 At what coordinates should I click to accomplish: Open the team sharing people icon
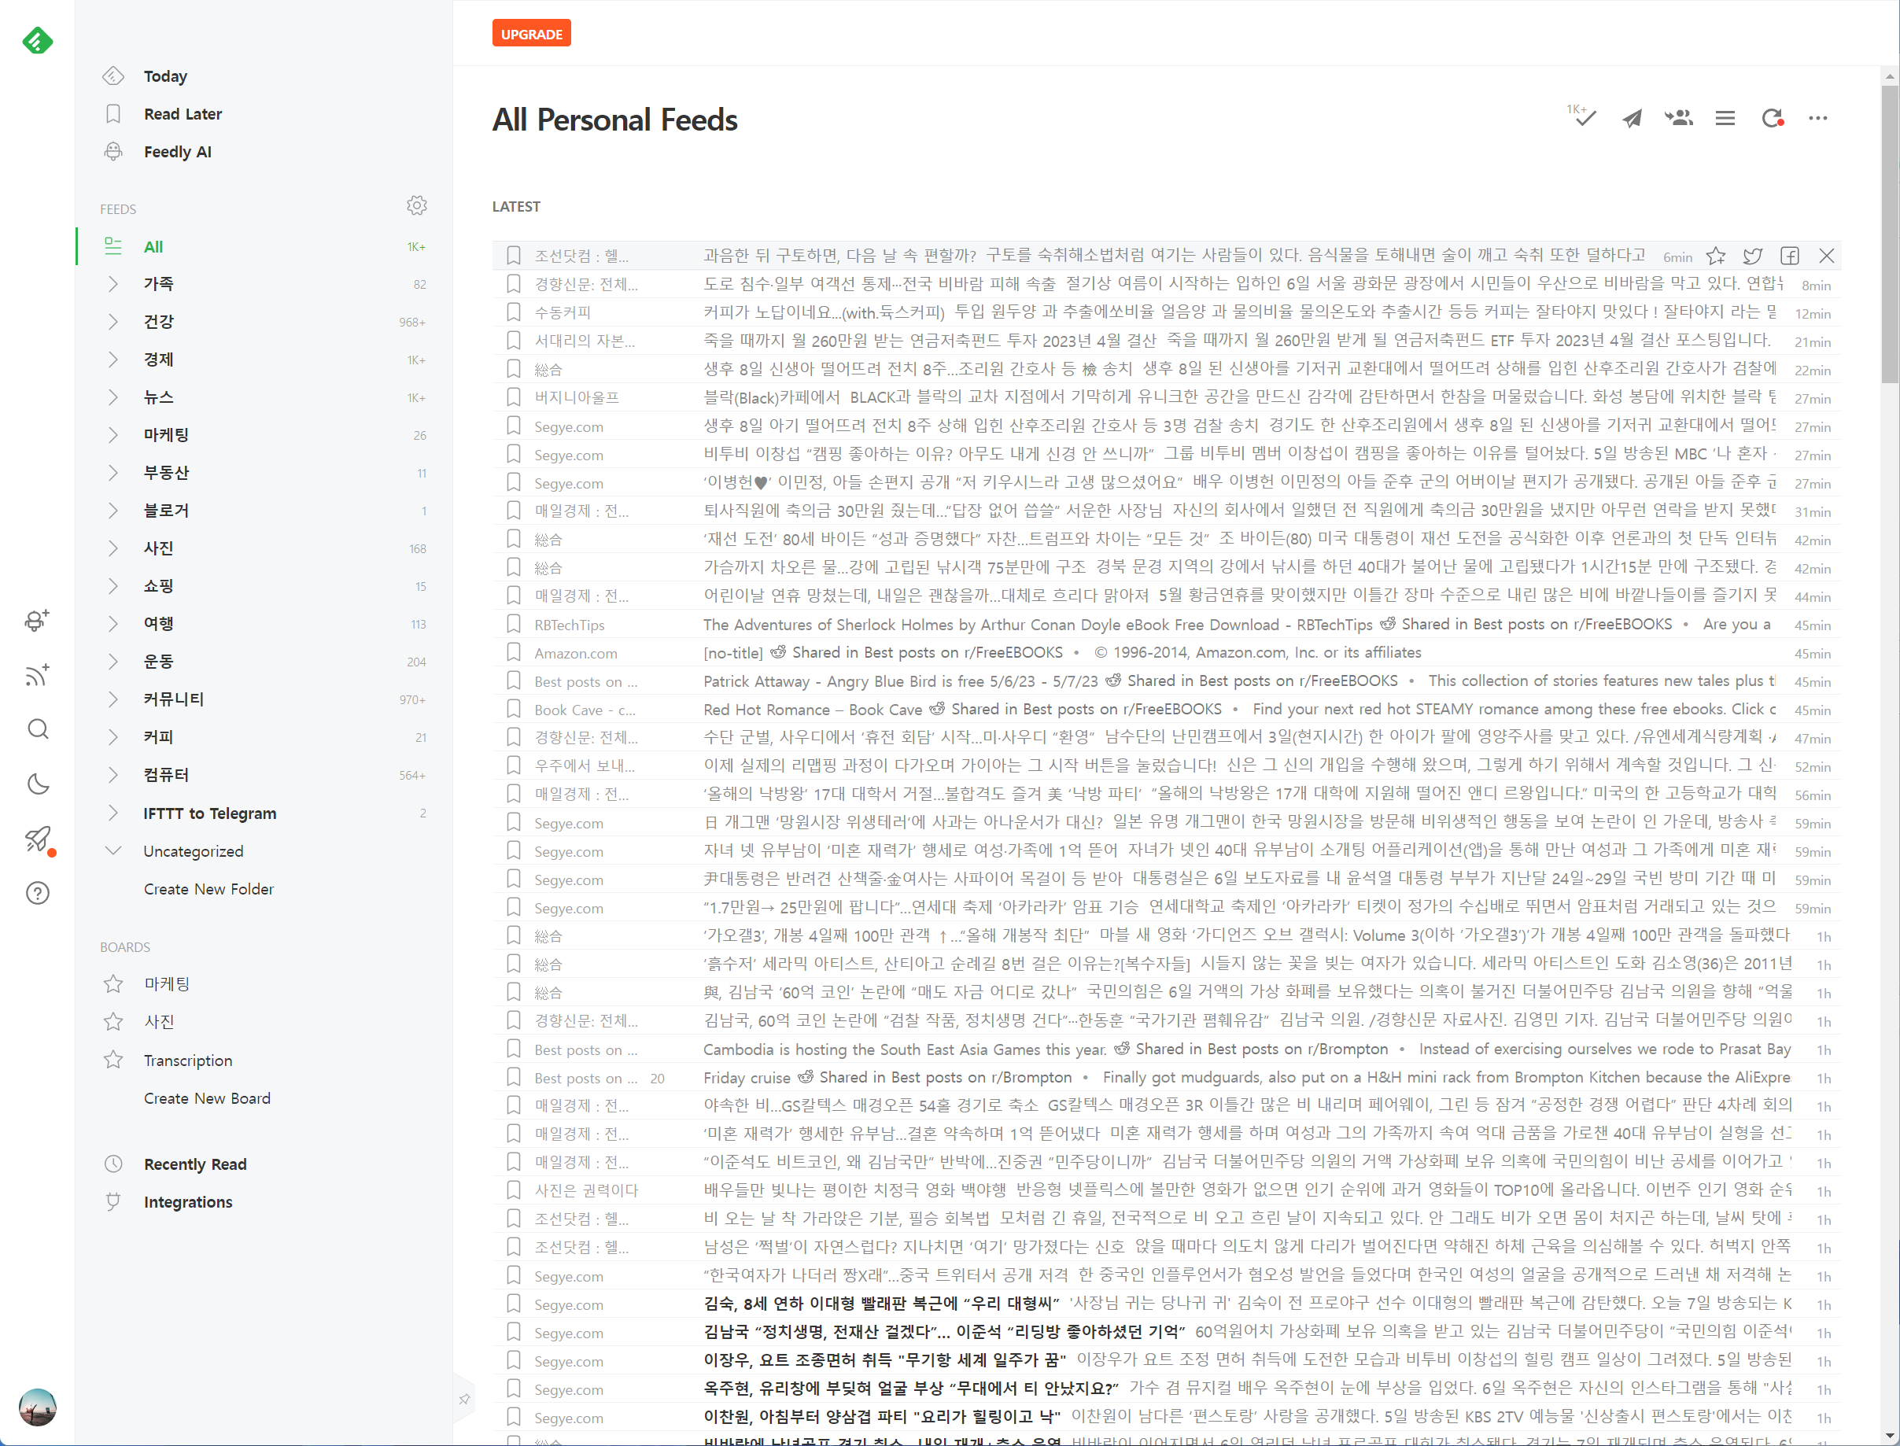coord(1678,118)
